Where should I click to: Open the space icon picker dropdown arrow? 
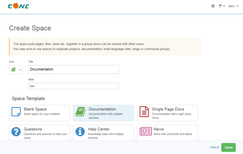pyautogui.click(x=21, y=70)
